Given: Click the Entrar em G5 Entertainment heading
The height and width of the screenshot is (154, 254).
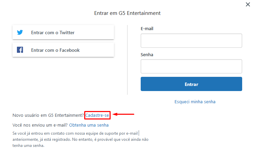Looking at the screenshot, I should pos(127,13).
